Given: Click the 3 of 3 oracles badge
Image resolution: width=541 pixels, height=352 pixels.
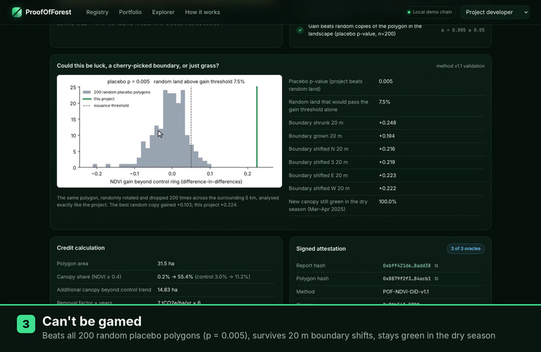Looking at the screenshot, I should pos(465,249).
